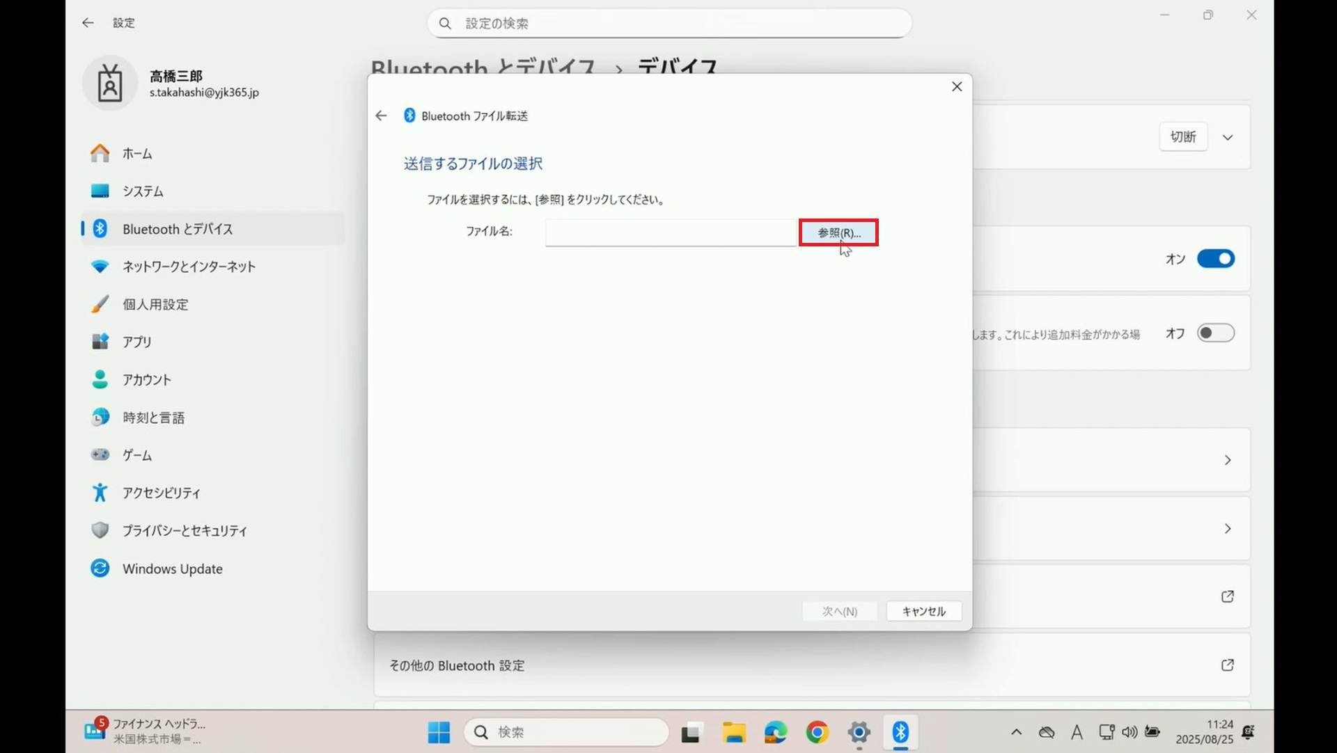Click the ファイル名 input field
The width and height of the screenshot is (1337, 753).
point(670,232)
